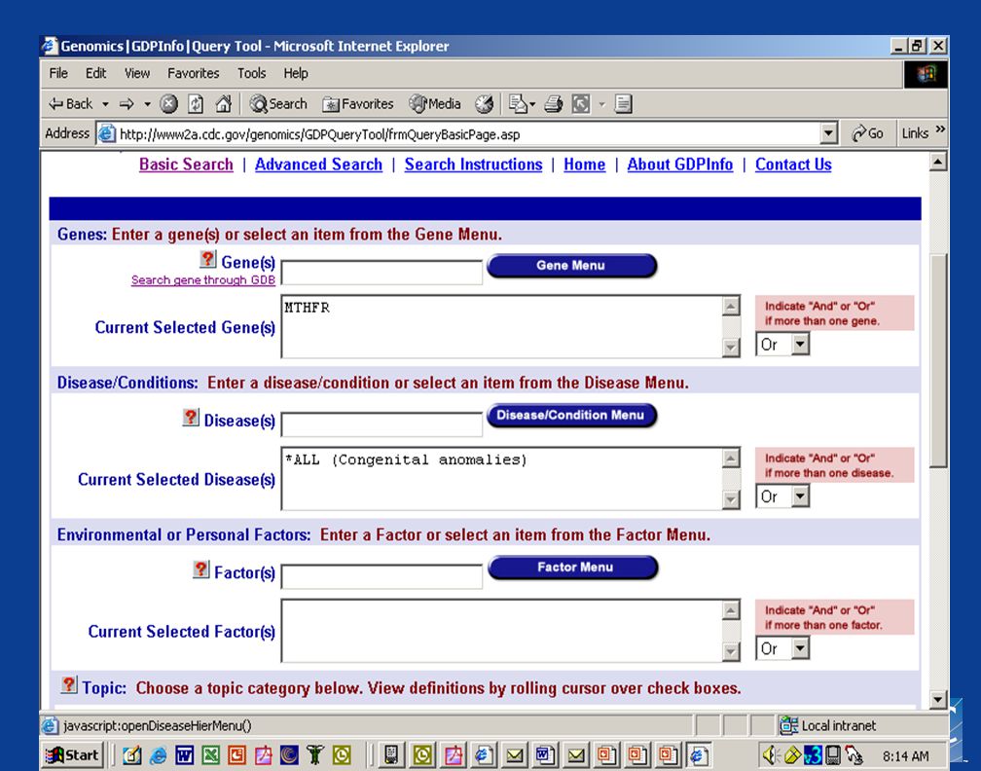Open the Contact Us link
981x771 pixels.
pos(793,165)
